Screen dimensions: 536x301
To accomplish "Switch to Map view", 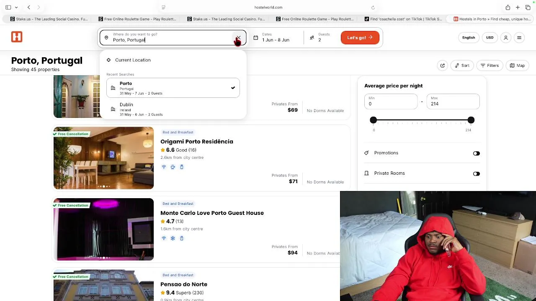I will (x=517, y=66).
